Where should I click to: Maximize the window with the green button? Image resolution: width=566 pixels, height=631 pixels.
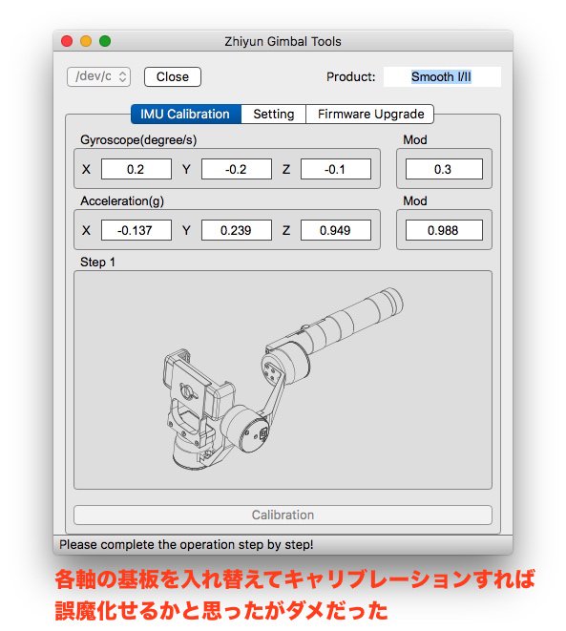[105, 41]
